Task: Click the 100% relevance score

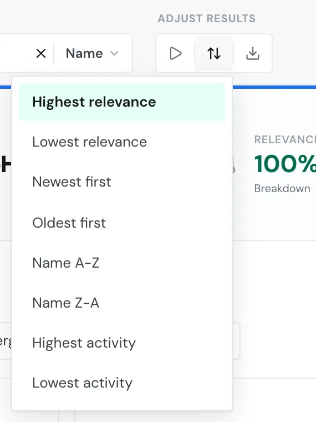Action: point(285,164)
